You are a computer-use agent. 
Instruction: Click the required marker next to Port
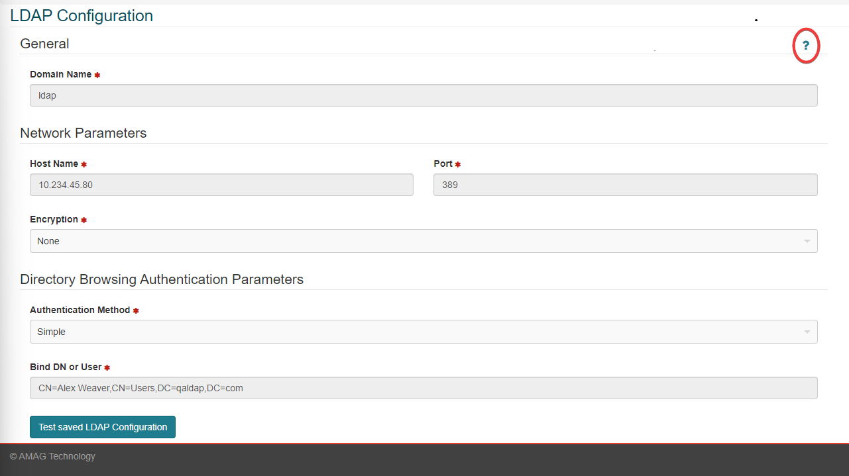pos(457,164)
